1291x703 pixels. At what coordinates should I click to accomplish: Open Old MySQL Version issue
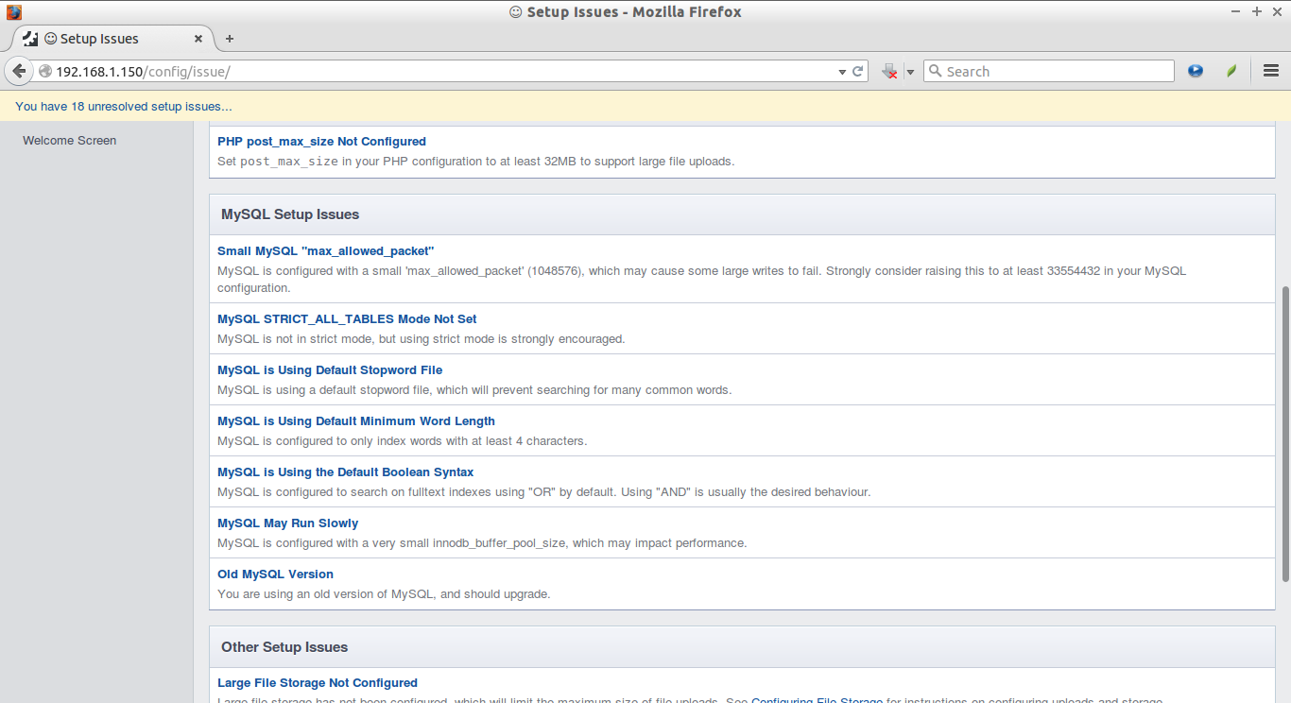pos(275,574)
